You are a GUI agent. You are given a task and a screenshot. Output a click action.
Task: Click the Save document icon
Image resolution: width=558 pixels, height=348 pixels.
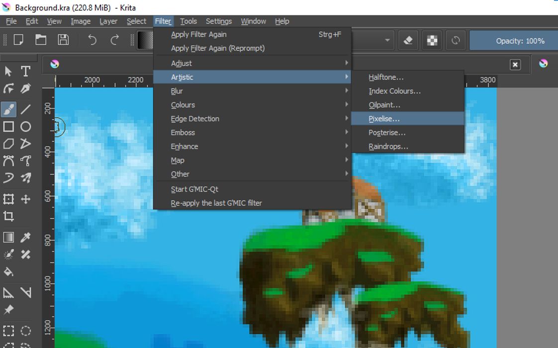point(63,40)
